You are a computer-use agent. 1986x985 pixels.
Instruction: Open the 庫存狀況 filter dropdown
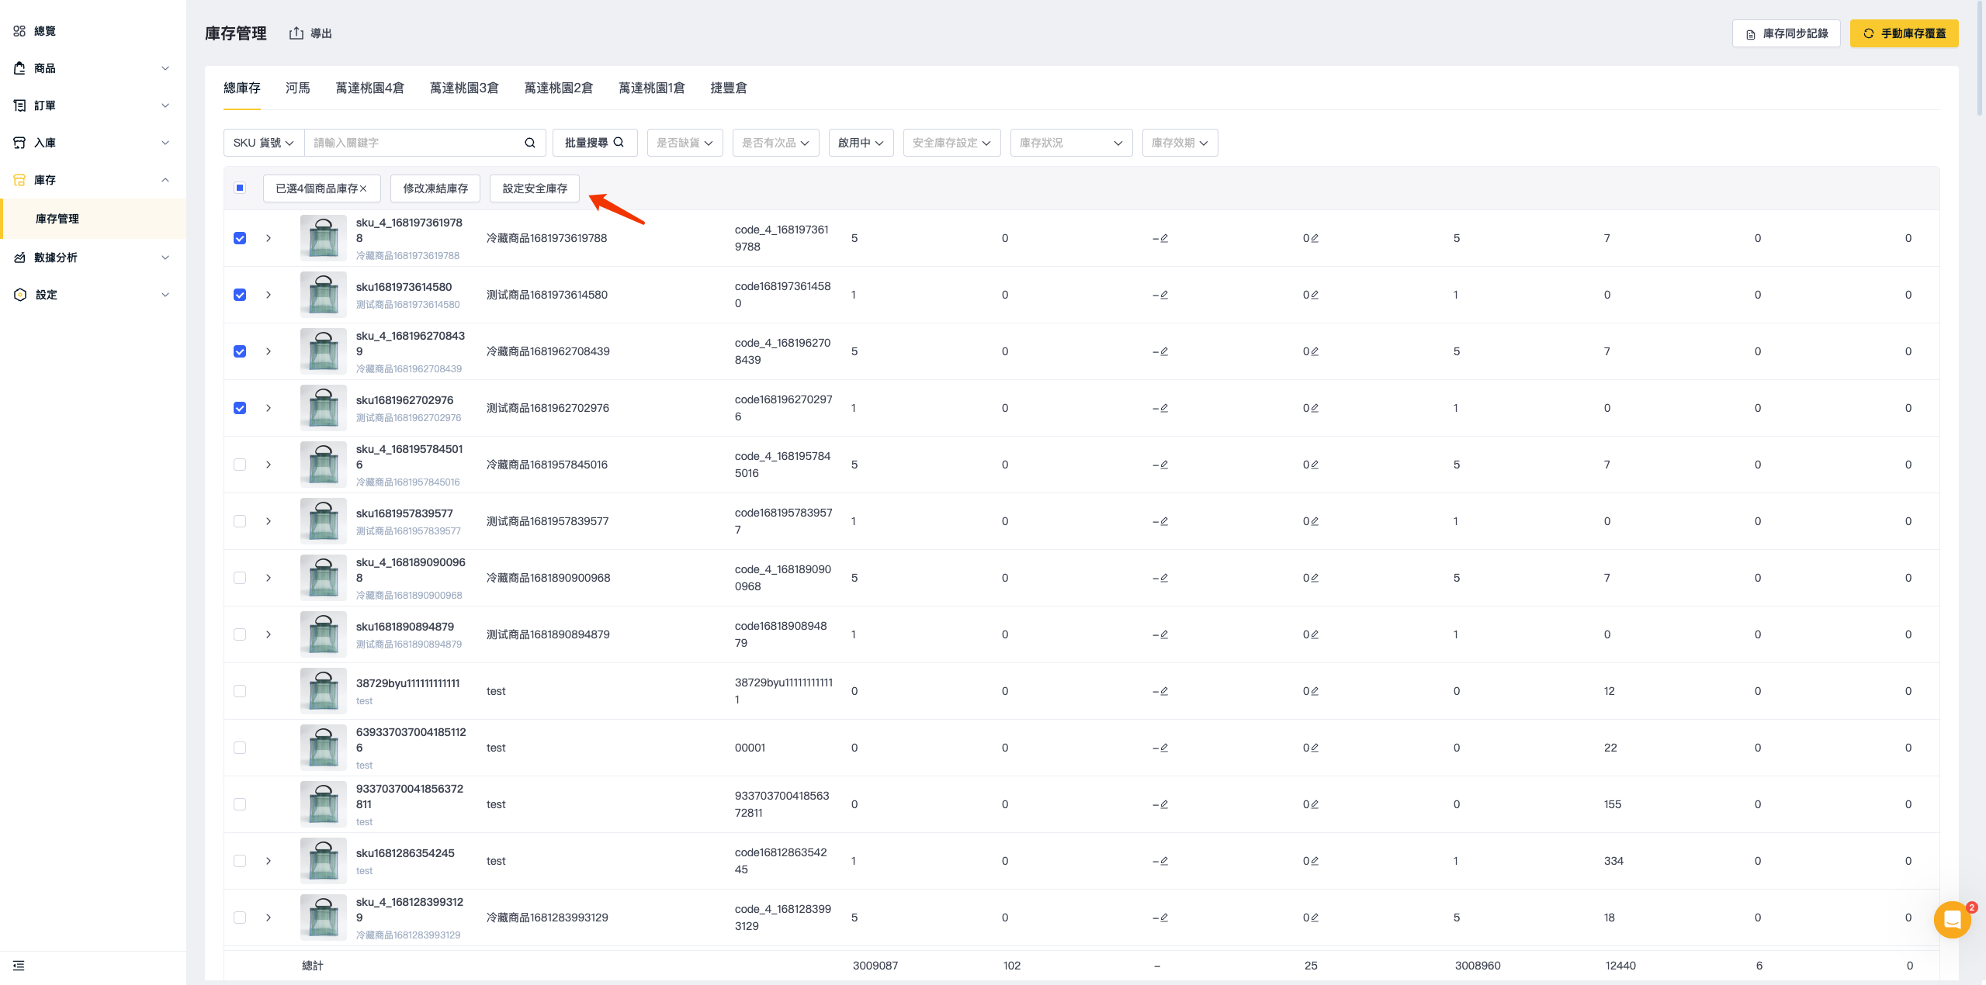point(1072,143)
